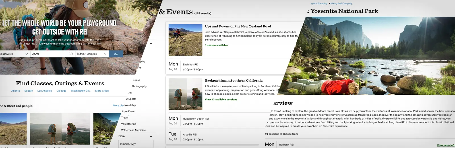Viewport: 455px width, 148px height.
Task: Select the Atlanta city link
Action: (x=15, y=91)
